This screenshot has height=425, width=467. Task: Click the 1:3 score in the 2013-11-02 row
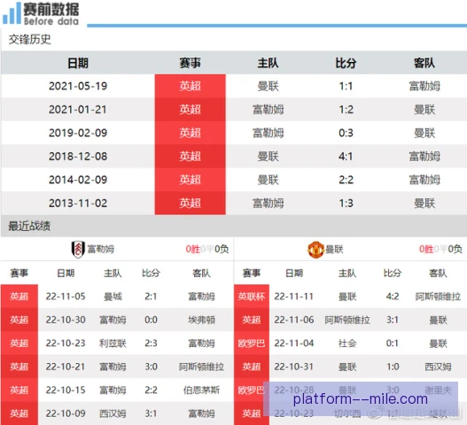coord(346,204)
